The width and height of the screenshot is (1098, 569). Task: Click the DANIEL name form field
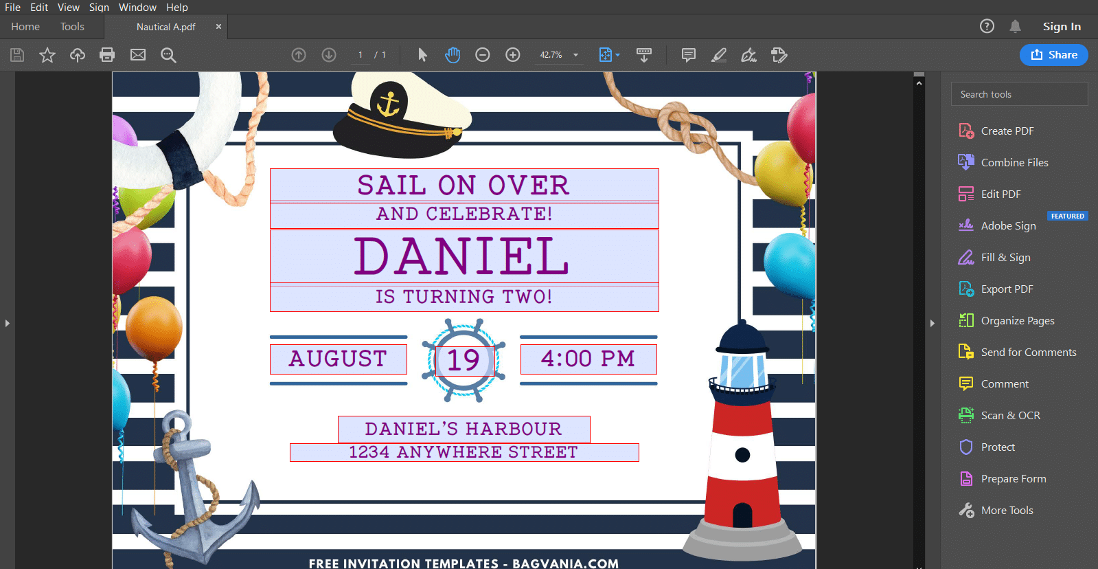pos(464,256)
